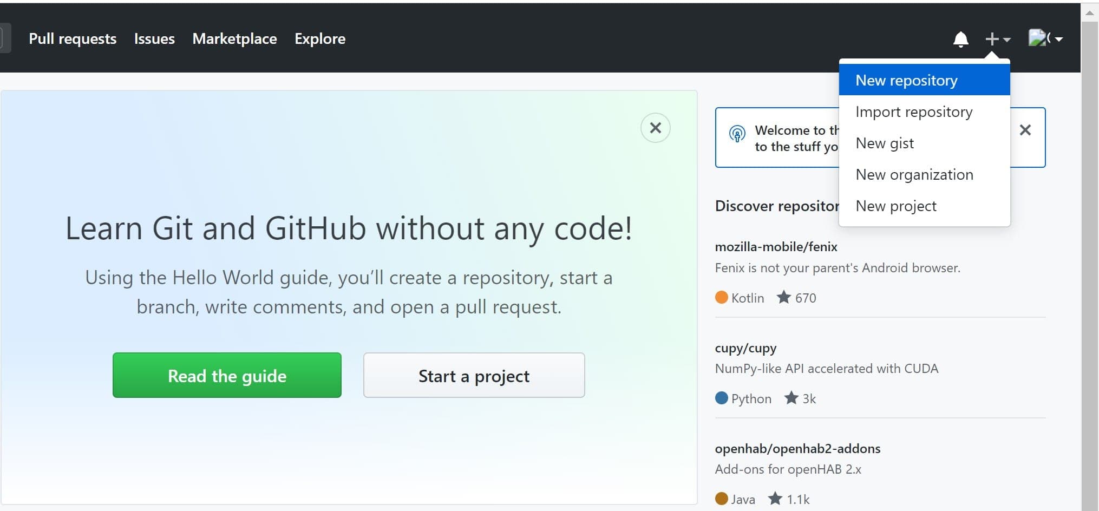Choose Import repository in the menu
This screenshot has width=1099, height=511.
914,112
